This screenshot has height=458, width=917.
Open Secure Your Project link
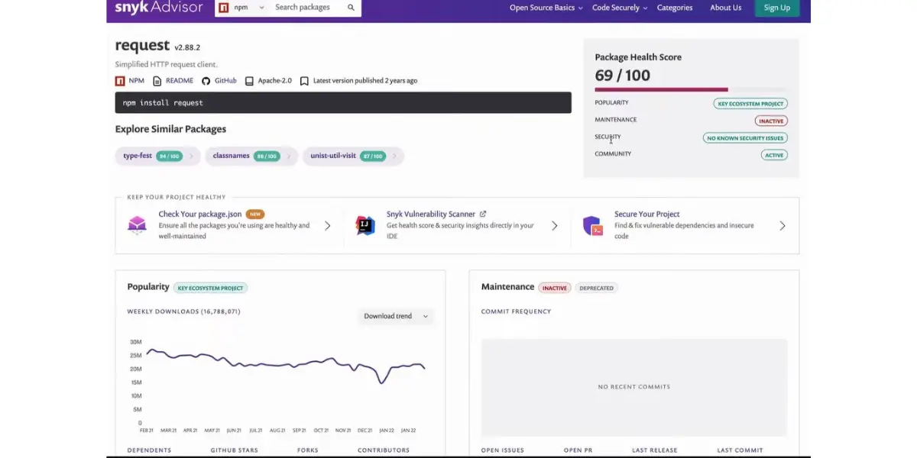[646, 214]
